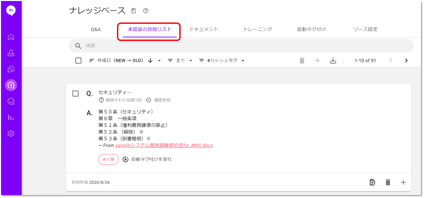This screenshot has width=424, height=198.
Task: Click the answer line 第５３条（損害賠償）
Action: click(x=124, y=139)
